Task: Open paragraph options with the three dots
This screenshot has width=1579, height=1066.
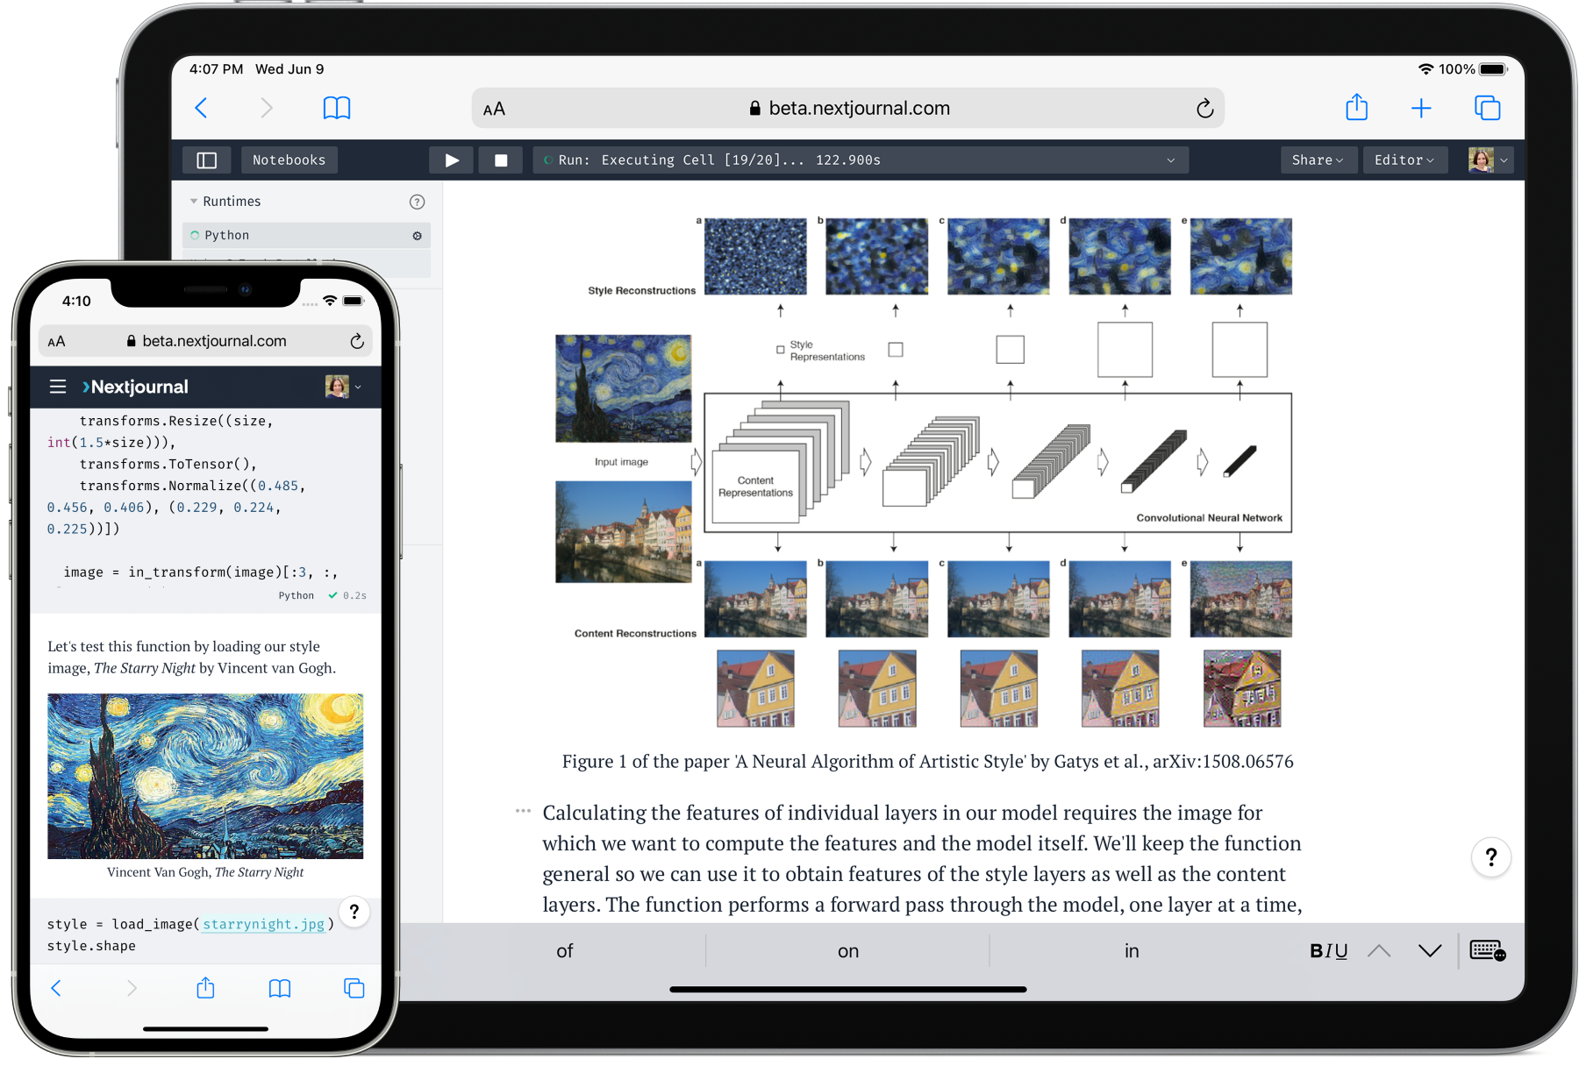Action: [523, 811]
